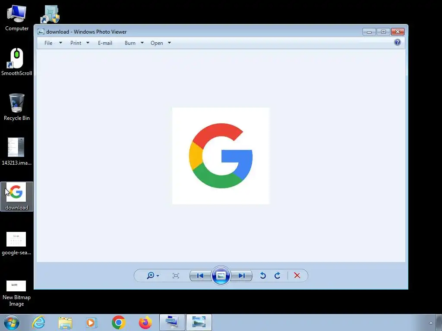Click the Photo Viewer title bar icon
The image size is (442, 331).
click(41, 31)
